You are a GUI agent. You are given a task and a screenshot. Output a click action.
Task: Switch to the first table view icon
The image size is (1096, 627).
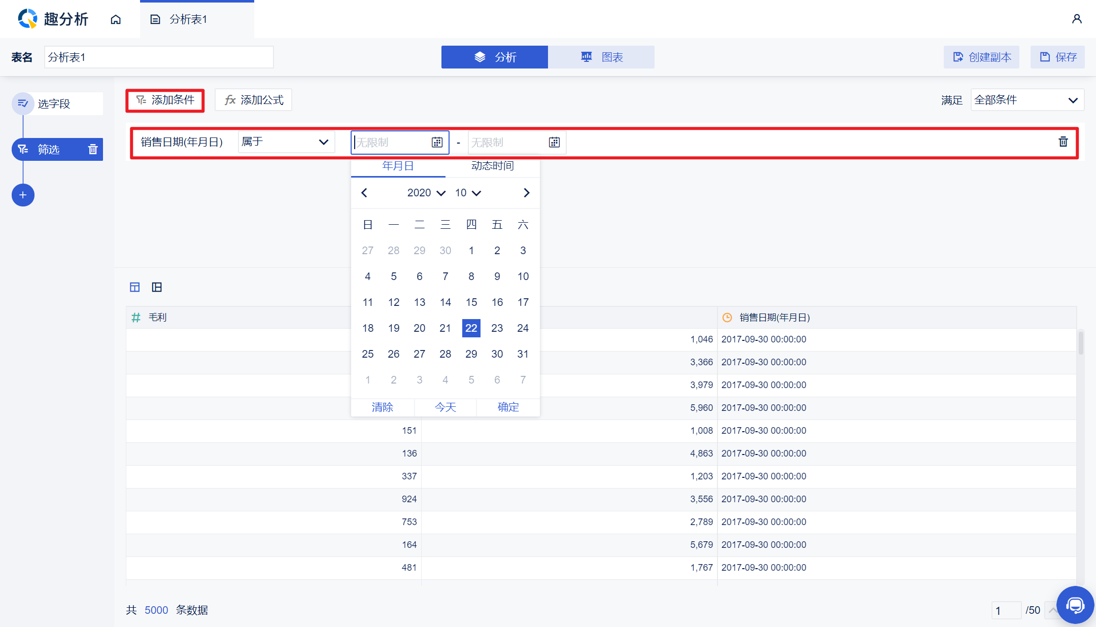[134, 287]
